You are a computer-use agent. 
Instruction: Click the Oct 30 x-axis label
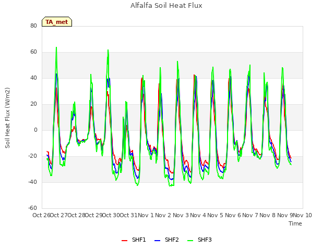111,215
